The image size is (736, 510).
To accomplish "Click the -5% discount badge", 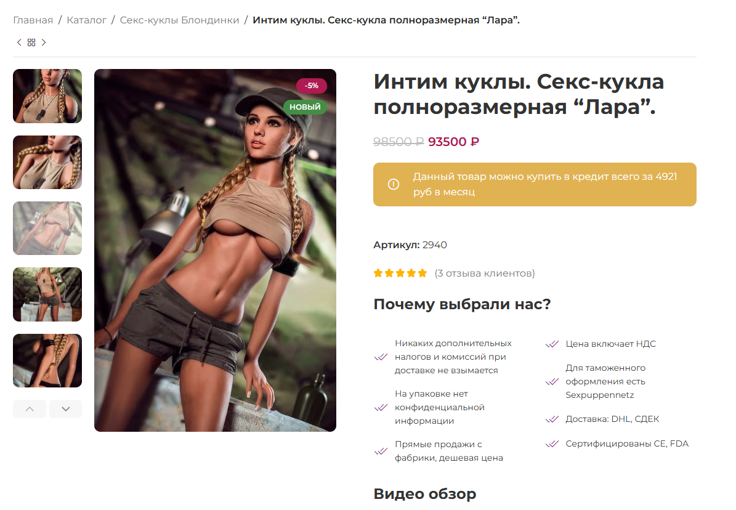I will [x=311, y=86].
